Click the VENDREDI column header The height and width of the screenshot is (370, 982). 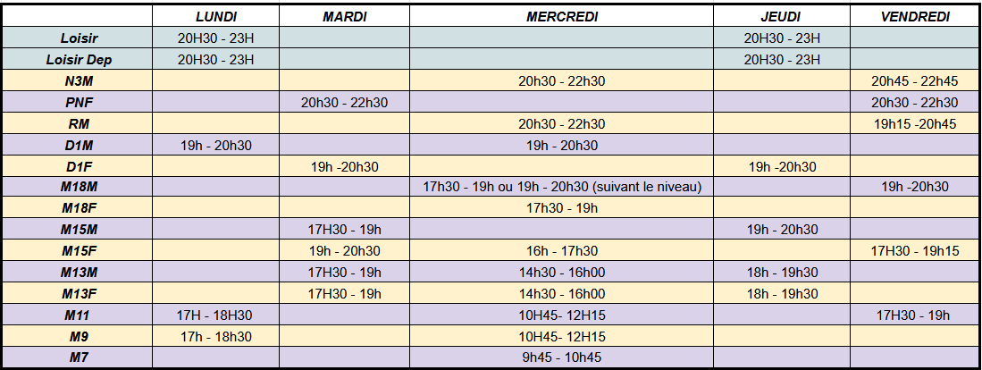coord(914,17)
